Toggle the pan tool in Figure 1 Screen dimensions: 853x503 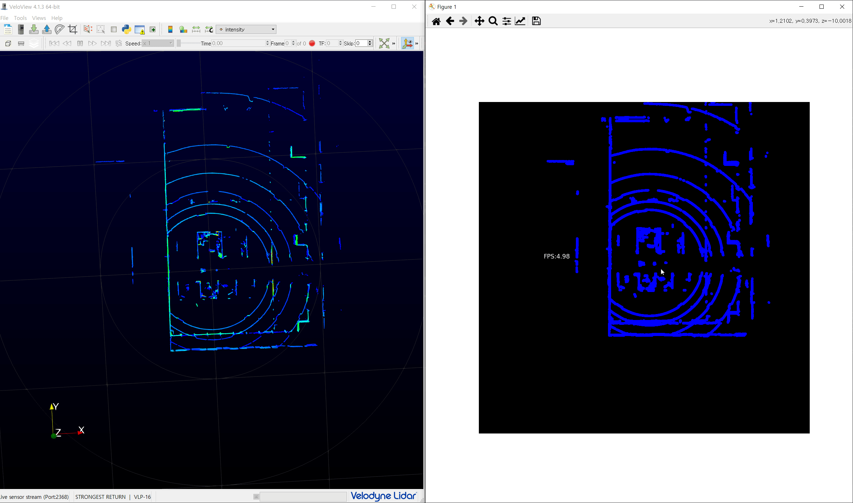(x=479, y=21)
